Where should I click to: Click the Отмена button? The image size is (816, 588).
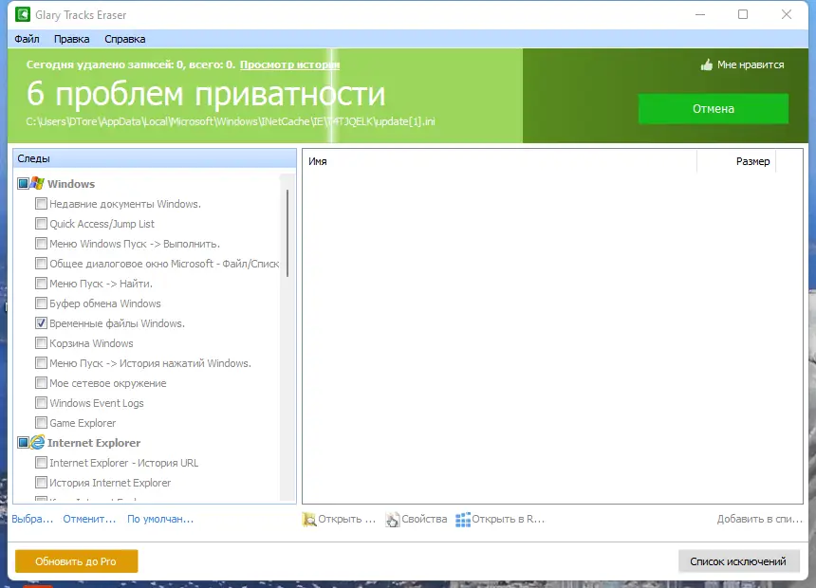(713, 109)
